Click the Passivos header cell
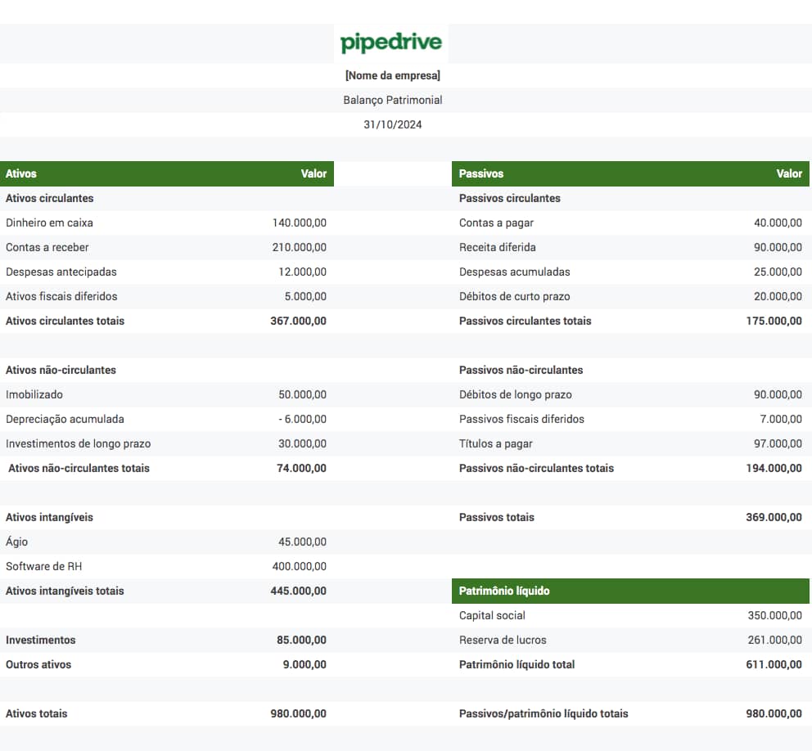The width and height of the screenshot is (812, 751). click(630, 174)
